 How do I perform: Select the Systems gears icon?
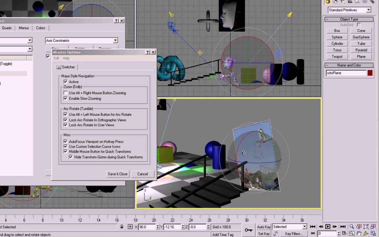pyautogui.click(x=372, y=1)
